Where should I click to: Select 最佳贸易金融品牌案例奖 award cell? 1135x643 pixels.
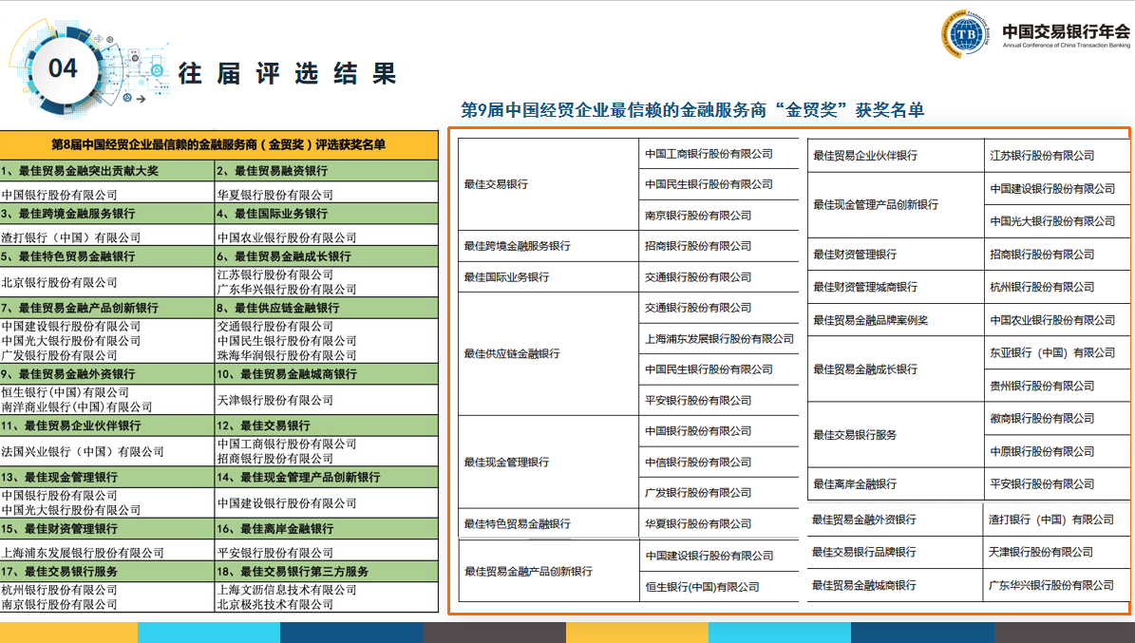[870, 320]
